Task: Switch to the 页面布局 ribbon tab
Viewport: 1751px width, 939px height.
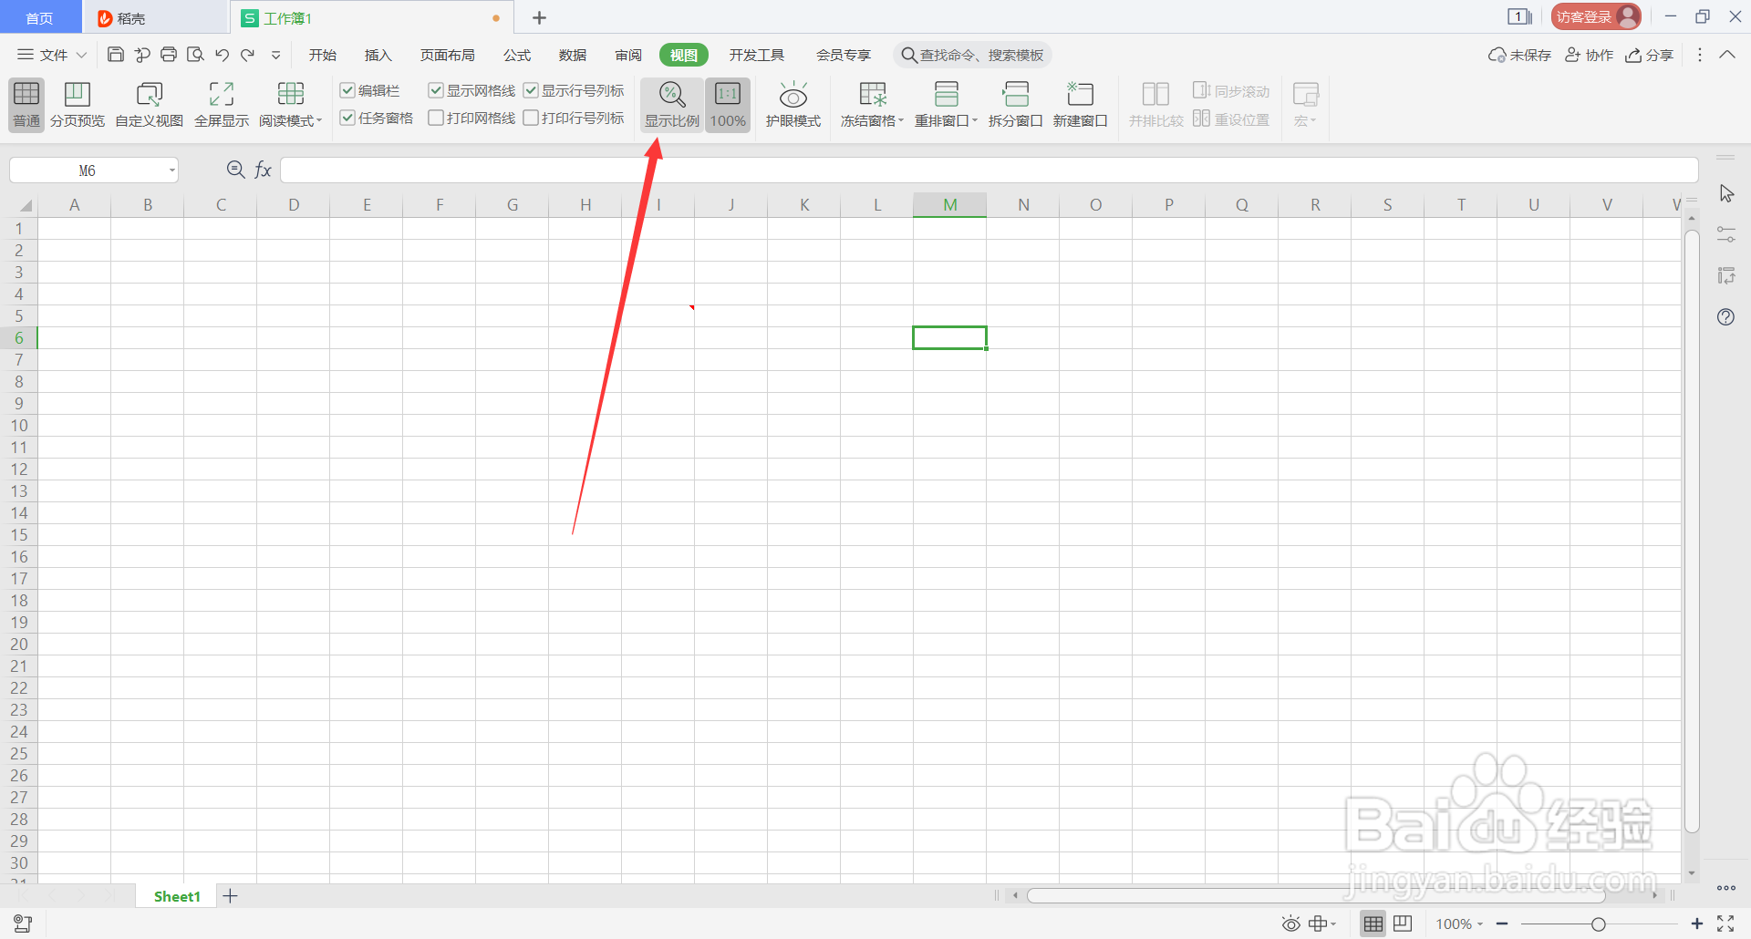Action: [x=447, y=55]
